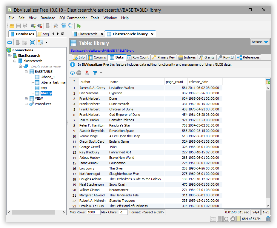Image resolution: width=277 pixels, height=228 pixels.
Task: Open the Tool Properties wrench icon
Action: click(x=55, y=26)
